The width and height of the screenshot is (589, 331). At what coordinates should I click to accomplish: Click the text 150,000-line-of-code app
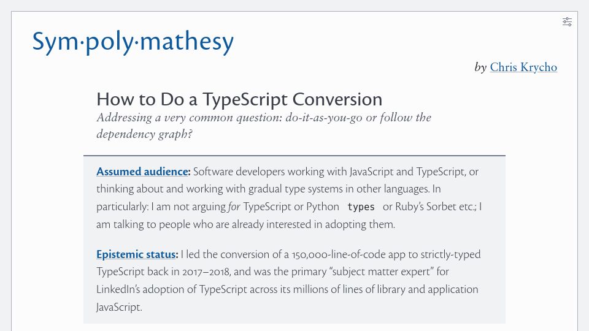coord(348,254)
